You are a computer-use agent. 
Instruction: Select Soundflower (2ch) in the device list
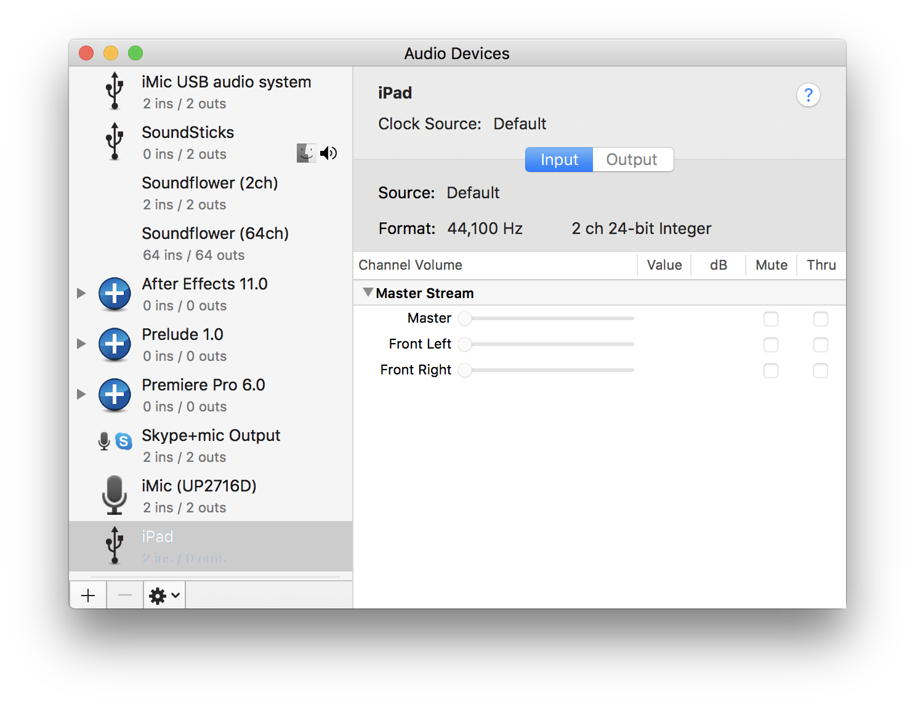click(211, 193)
